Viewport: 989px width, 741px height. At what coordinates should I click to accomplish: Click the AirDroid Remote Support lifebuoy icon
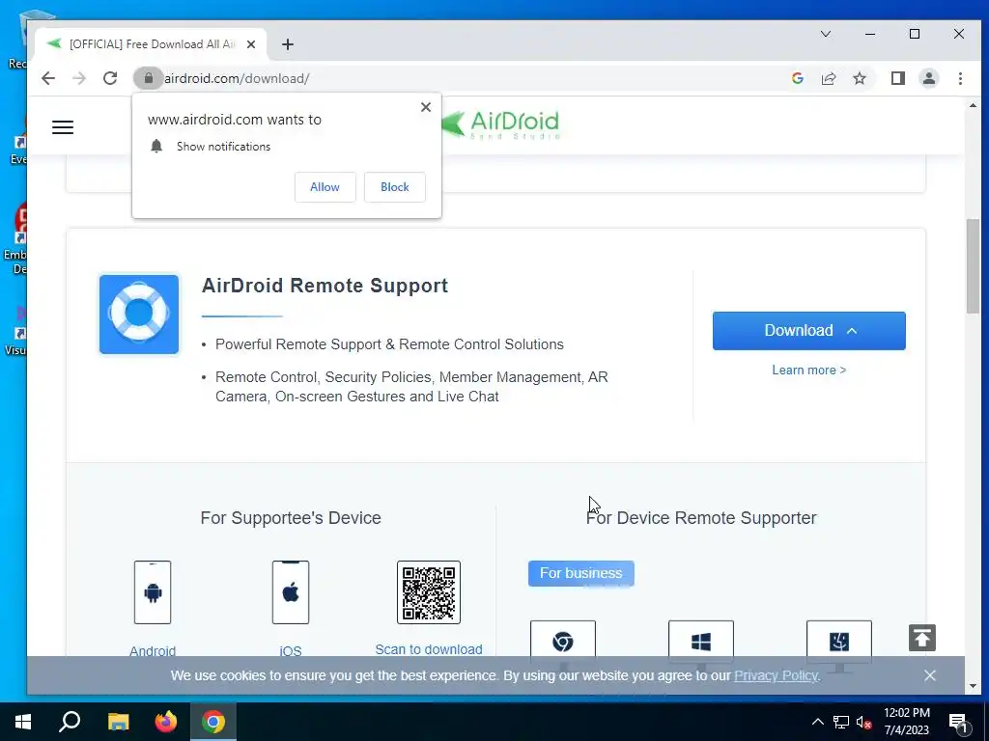pos(139,314)
